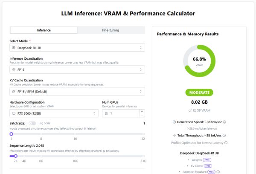Select the Inference tab

[44, 30]
